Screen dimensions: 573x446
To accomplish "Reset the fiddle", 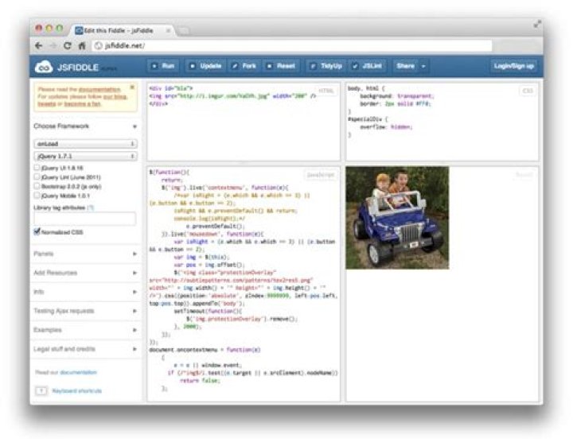I will (x=281, y=66).
